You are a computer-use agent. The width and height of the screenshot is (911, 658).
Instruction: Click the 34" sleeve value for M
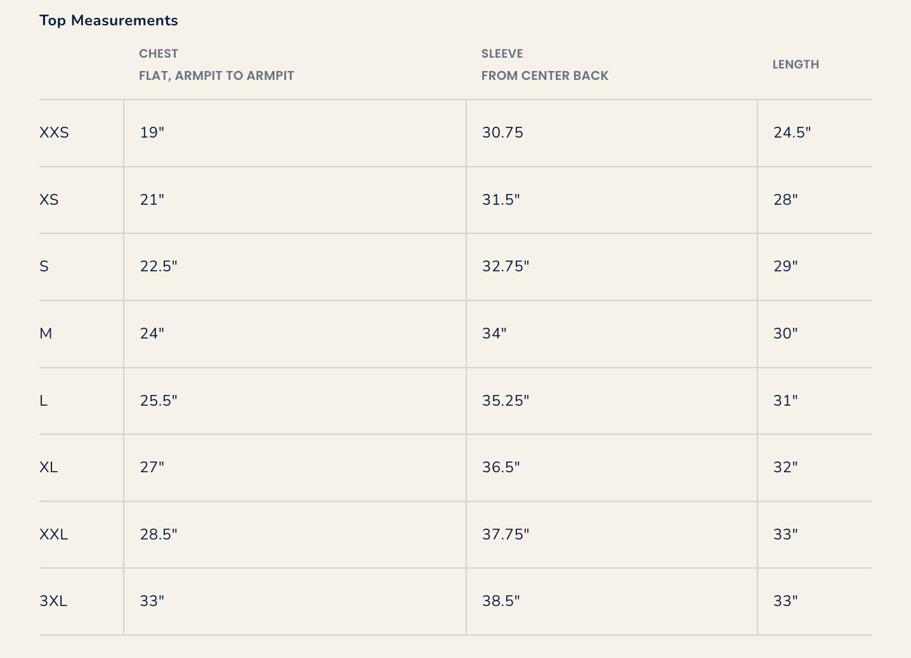494,333
